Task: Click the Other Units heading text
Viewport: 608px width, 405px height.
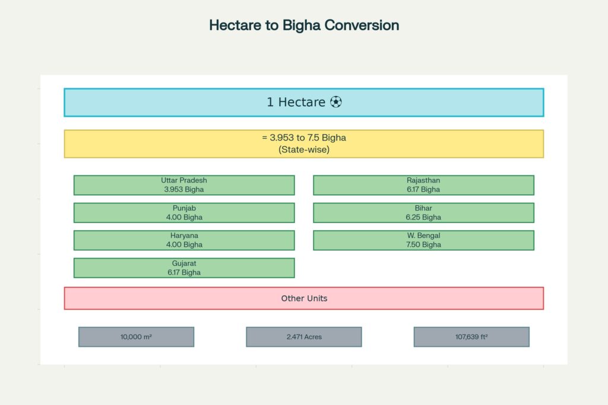Action: (x=303, y=298)
